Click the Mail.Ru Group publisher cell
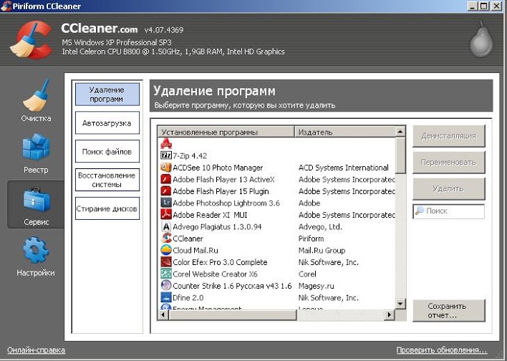 (x=322, y=251)
